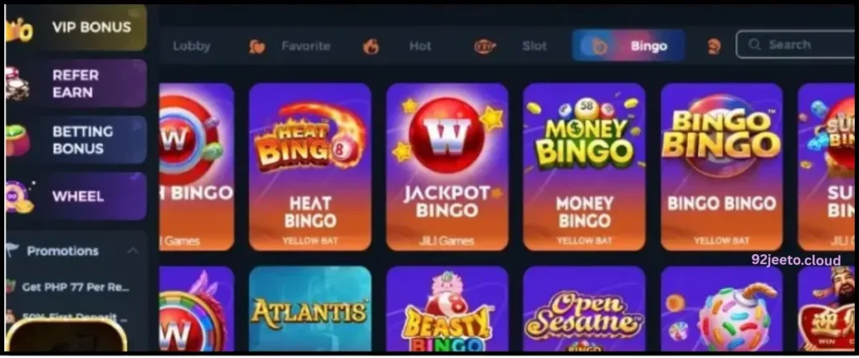
Task: Click the VIP Bonus coin icon
Action: [18, 30]
